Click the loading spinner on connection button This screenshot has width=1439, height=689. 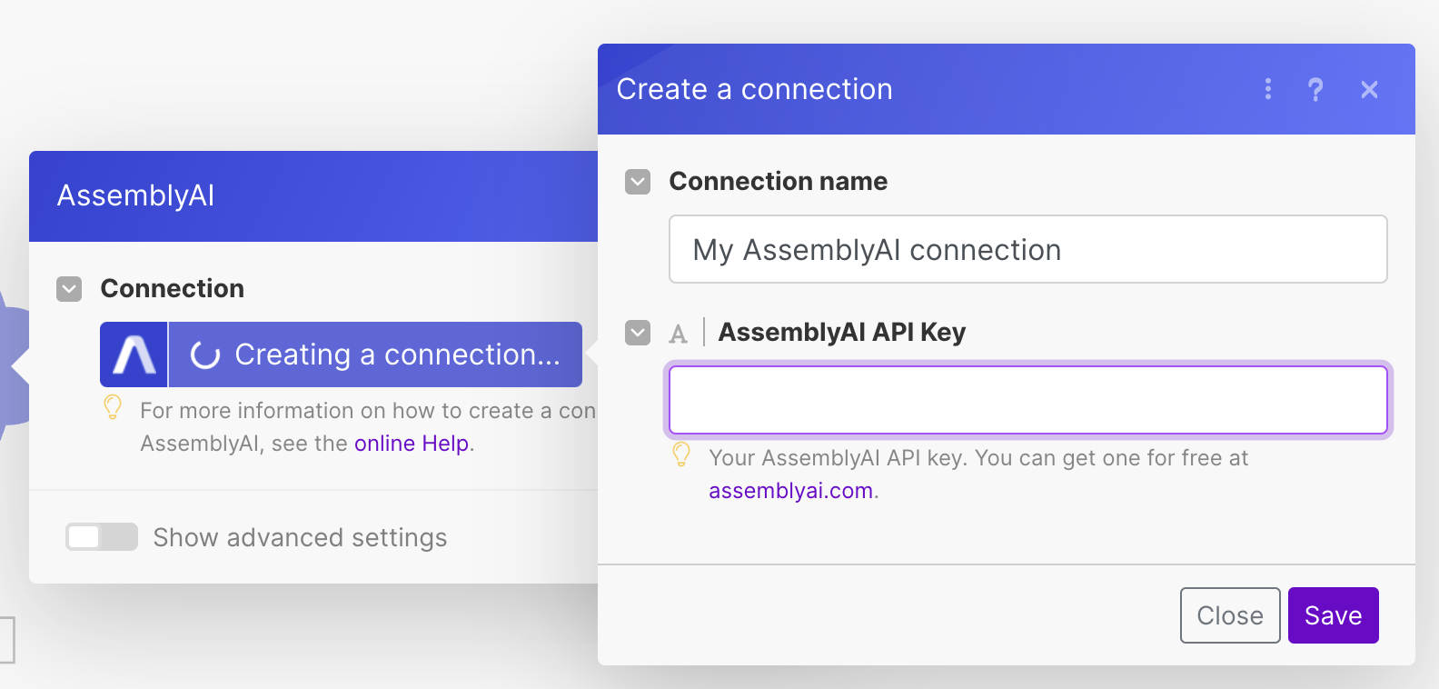[x=205, y=355]
